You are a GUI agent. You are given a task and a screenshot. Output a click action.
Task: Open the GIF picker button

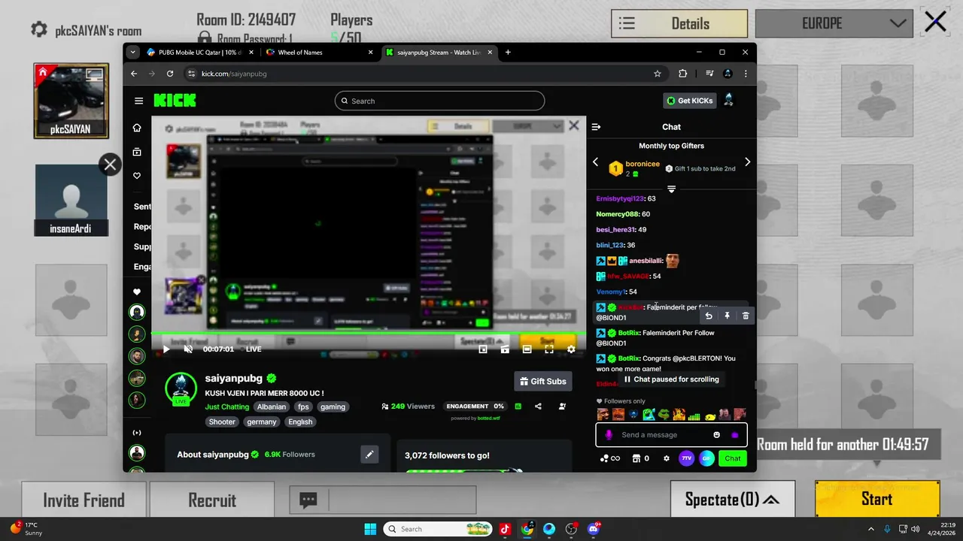pyautogui.click(x=706, y=458)
